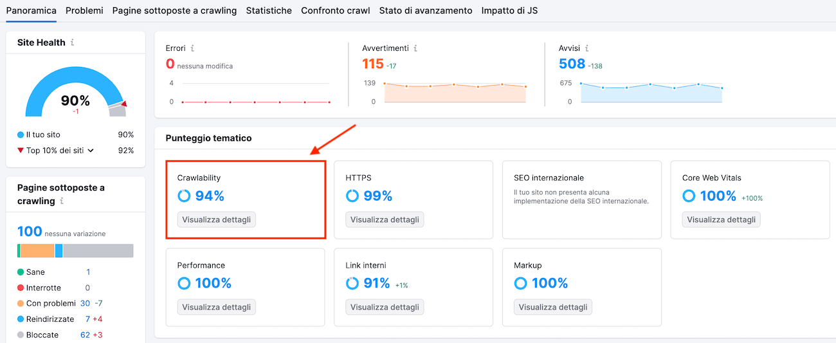The width and height of the screenshot is (836, 343).
Task: Switch to the Problemi tab
Action: tap(84, 10)
